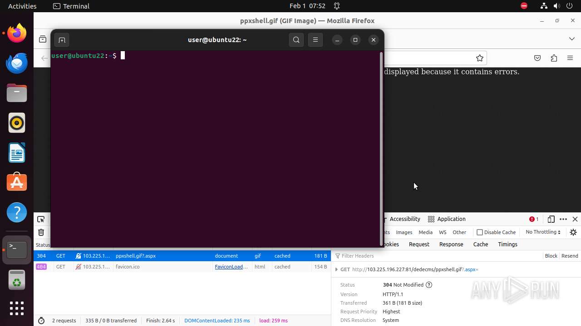Click the 404 status badge

click(x=41, y=267)
